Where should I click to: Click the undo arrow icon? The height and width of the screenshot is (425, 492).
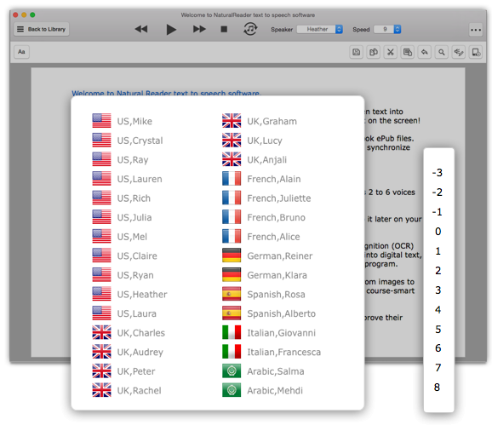pyautogui.click(x=425, y=52)
